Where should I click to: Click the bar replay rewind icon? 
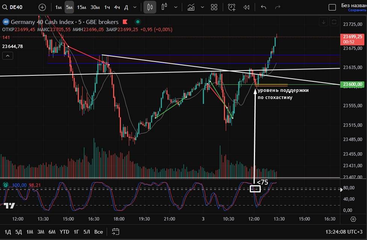point(246,7)
